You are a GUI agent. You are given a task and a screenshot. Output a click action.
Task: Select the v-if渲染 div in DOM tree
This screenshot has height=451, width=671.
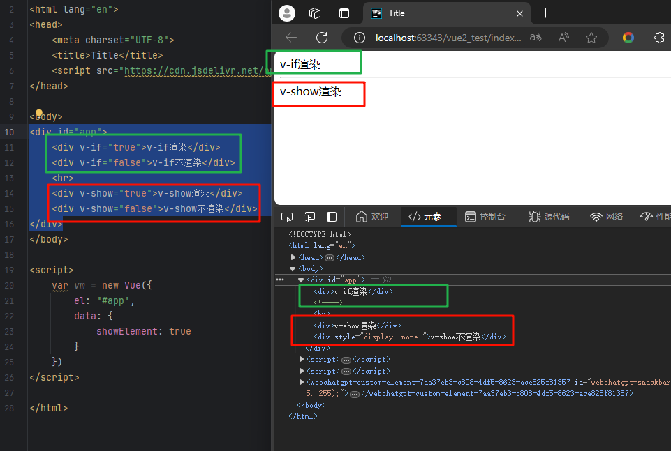(353, 291)
